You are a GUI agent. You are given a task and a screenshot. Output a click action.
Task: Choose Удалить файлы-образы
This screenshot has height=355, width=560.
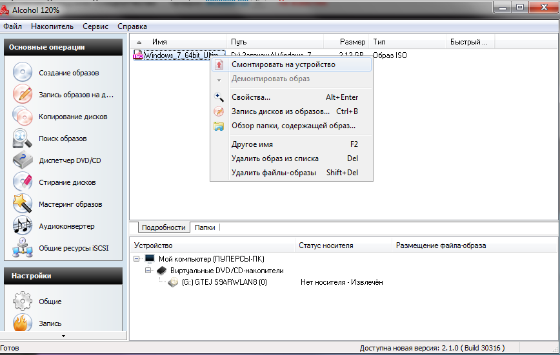pyautogui.click(x=292, y=173)
